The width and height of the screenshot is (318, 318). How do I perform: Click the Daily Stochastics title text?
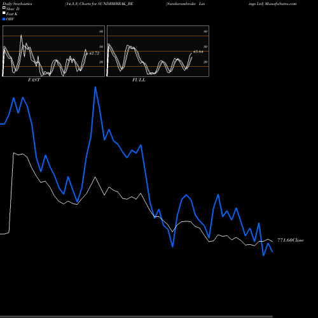pyautogui.click(x=17, y=4)
